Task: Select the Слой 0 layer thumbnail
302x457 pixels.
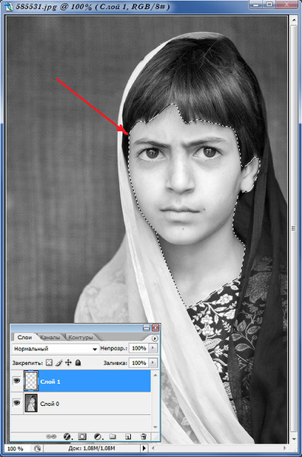Action: pos(31,403)
